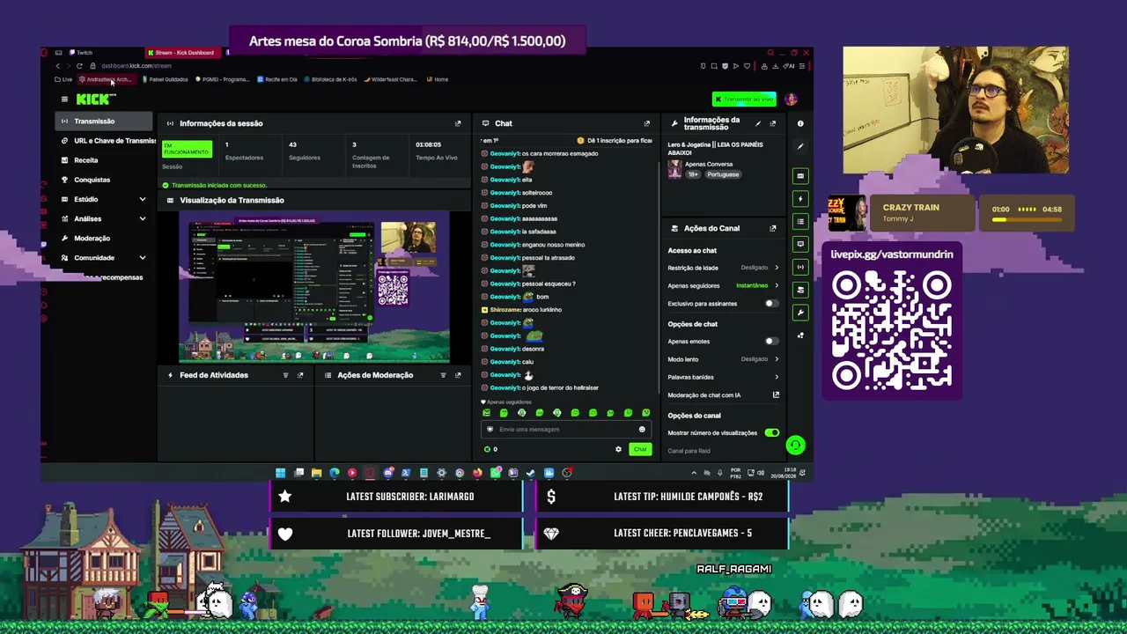Toggle the list icon in right rail
The width and height of the screenshot is (1127, 634).
tap(800, 221)
